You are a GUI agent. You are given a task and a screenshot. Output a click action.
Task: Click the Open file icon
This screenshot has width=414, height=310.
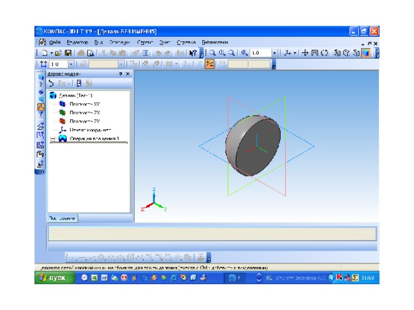[58, 53]
